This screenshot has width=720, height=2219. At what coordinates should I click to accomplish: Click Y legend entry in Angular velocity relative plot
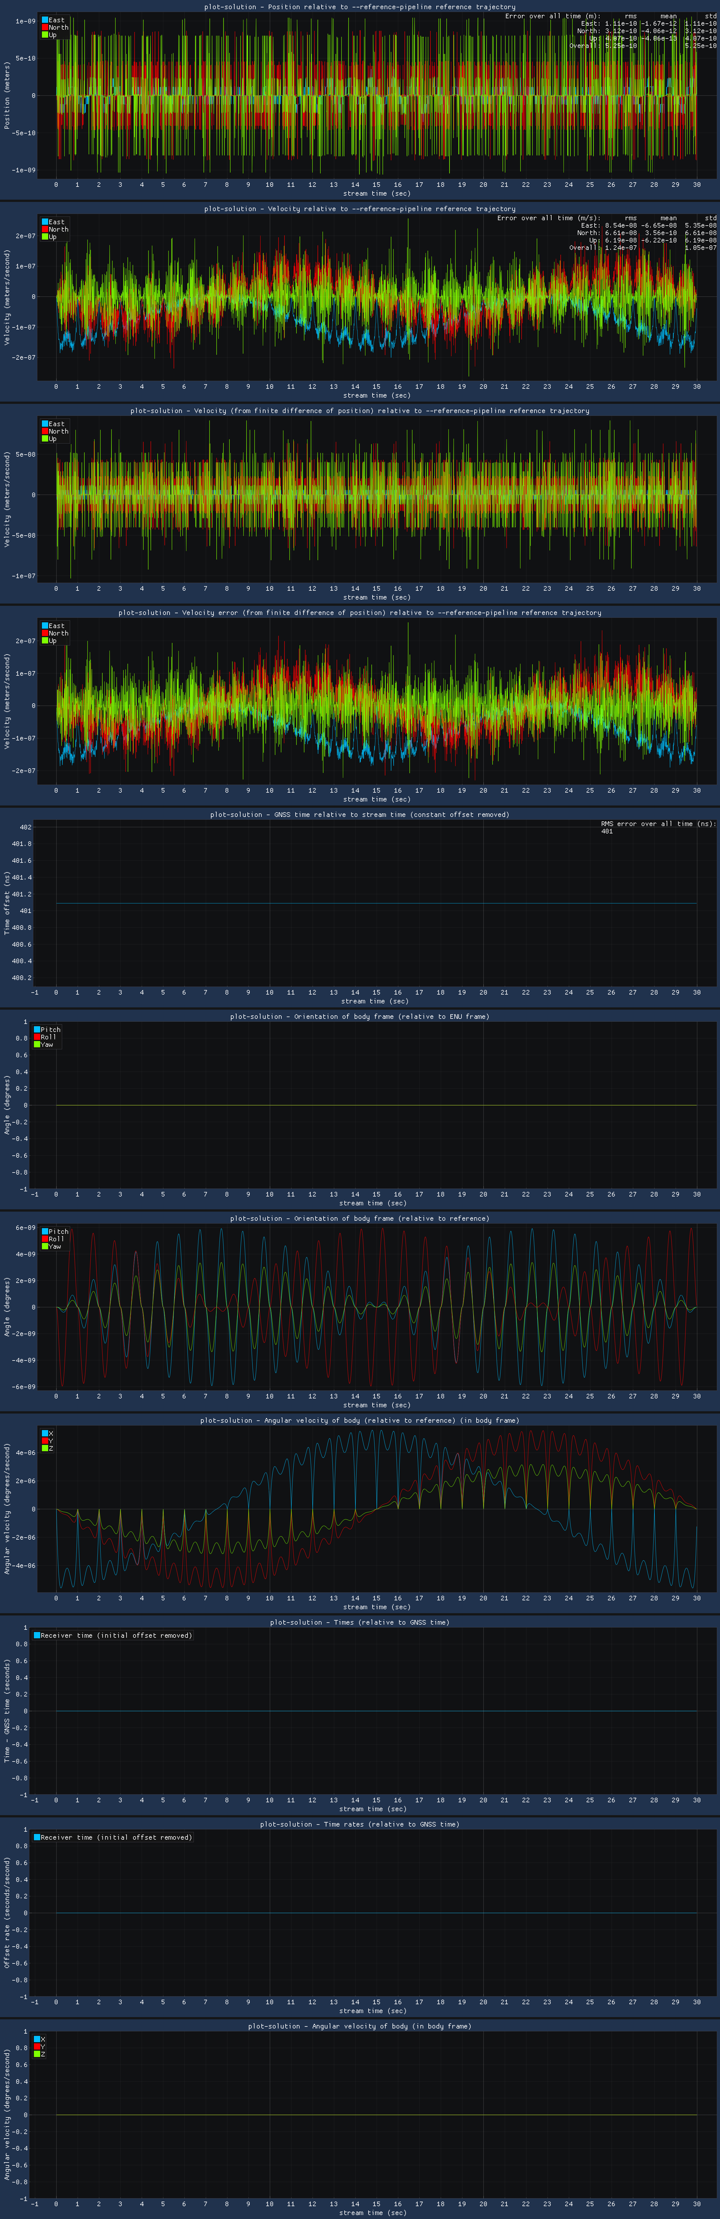point(47,1441)
